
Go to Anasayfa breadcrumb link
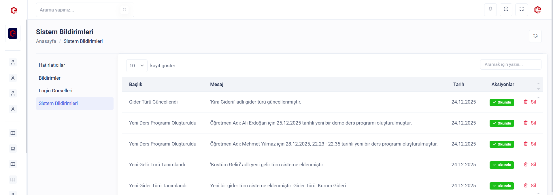46,41
